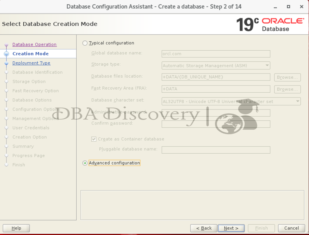This screenshot has width=309, height=235.
Task: Maximize the Database Configuration Assistant window
Action: coord(288,6)
